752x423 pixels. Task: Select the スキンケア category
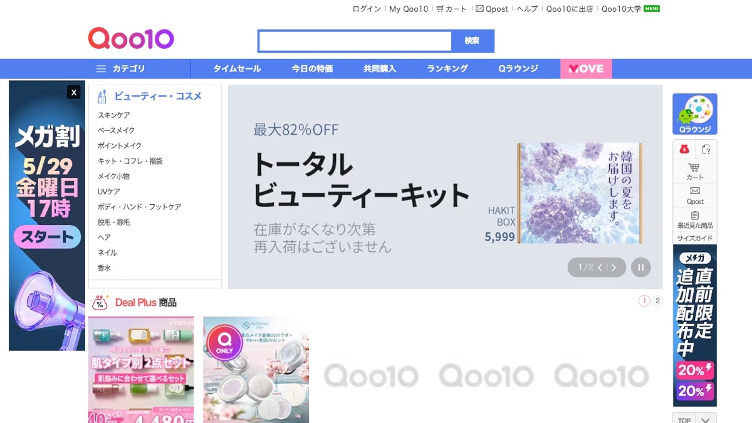(114, 115)
